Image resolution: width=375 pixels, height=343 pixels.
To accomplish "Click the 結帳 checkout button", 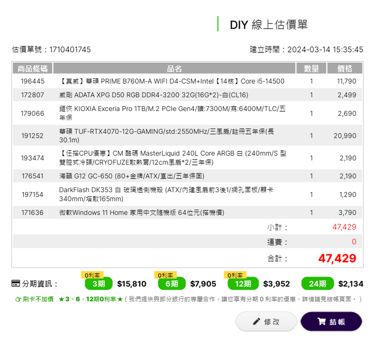I will (x=331, y=321).
